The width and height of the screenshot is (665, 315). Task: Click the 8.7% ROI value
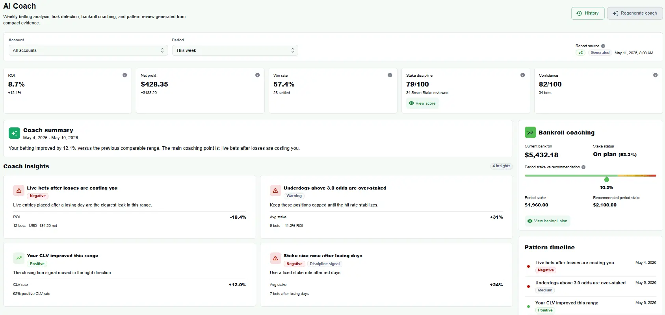coord(16,84)
